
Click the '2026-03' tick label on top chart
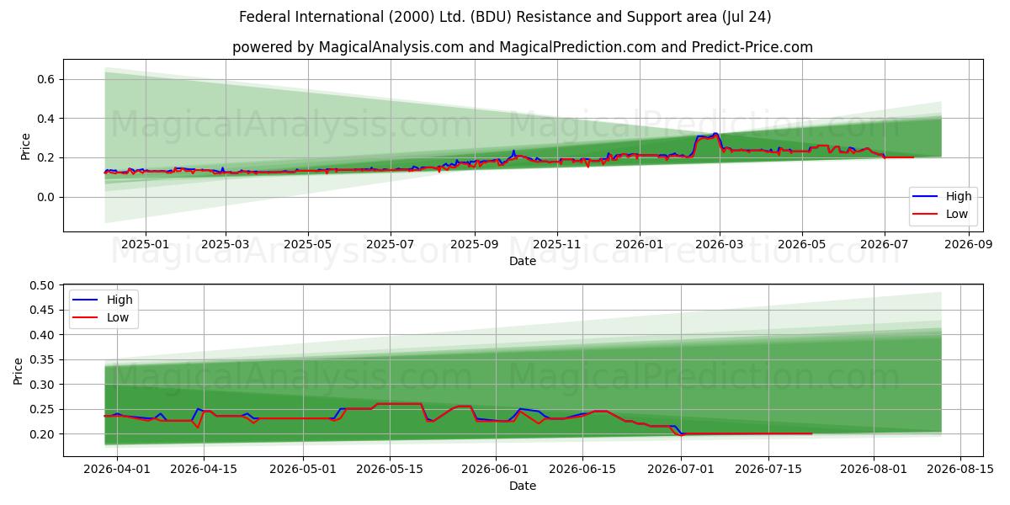click(720, 245)
